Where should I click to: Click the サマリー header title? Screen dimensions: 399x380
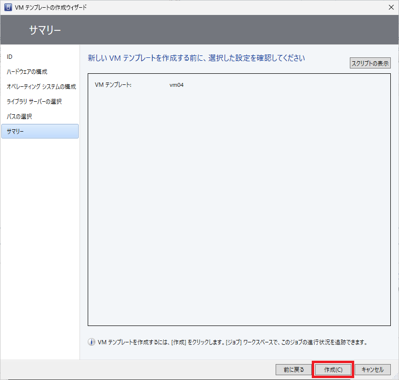45,30
